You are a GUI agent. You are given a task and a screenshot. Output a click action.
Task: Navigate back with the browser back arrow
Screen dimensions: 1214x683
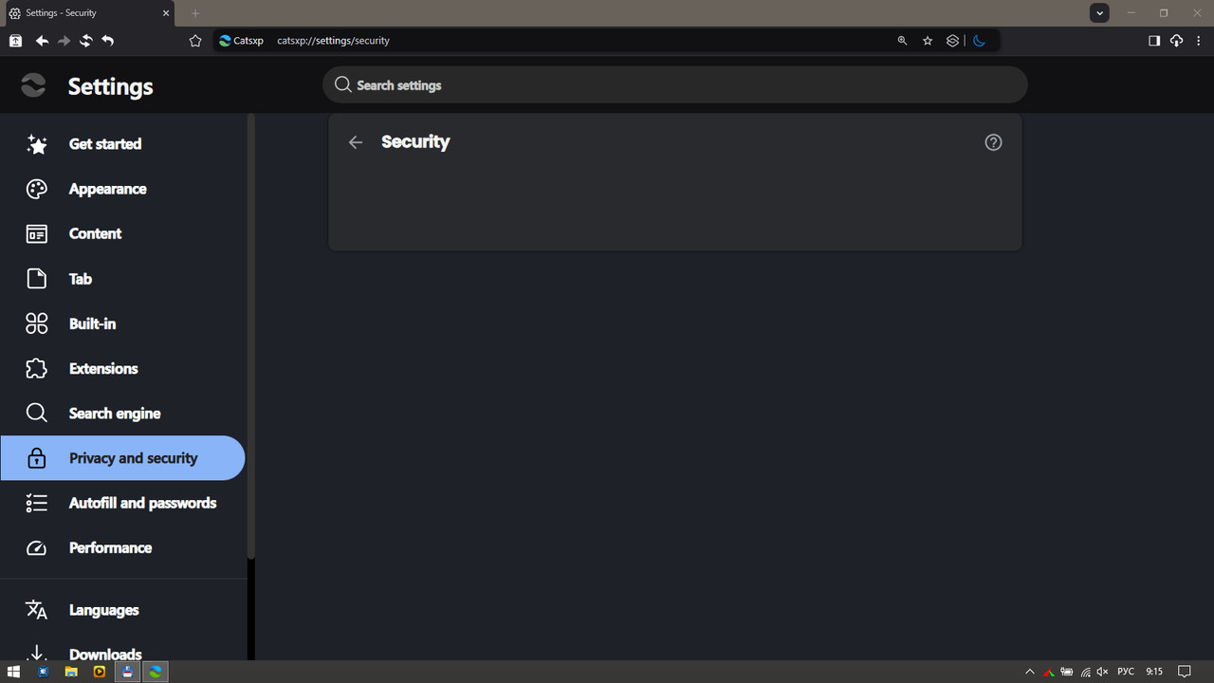pyautogui.click(x=42, y=41)
